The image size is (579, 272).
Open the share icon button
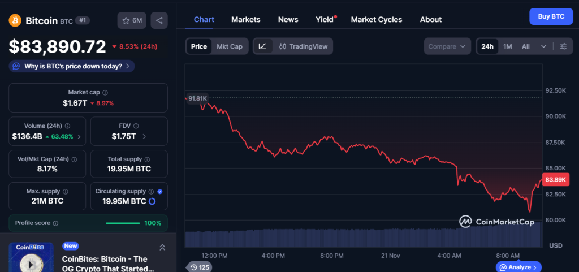pos(159,20)
